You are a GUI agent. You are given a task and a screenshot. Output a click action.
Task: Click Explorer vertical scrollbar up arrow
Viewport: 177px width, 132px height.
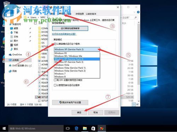click(139, 22)
